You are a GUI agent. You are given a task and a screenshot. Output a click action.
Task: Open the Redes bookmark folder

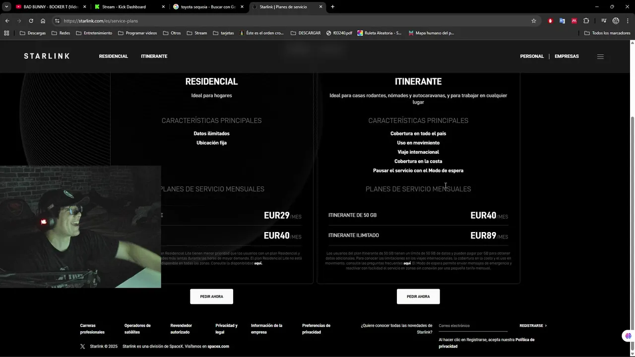pyautogui.click(x=61, y=33)
